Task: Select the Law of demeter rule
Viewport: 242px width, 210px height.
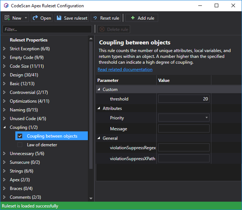Action: (42, 145)
